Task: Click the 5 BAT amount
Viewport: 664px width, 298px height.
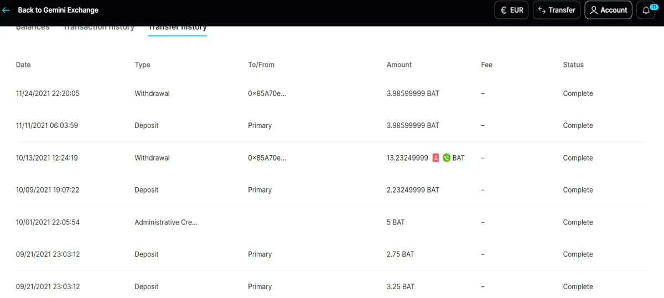Action: click(396, 222)
